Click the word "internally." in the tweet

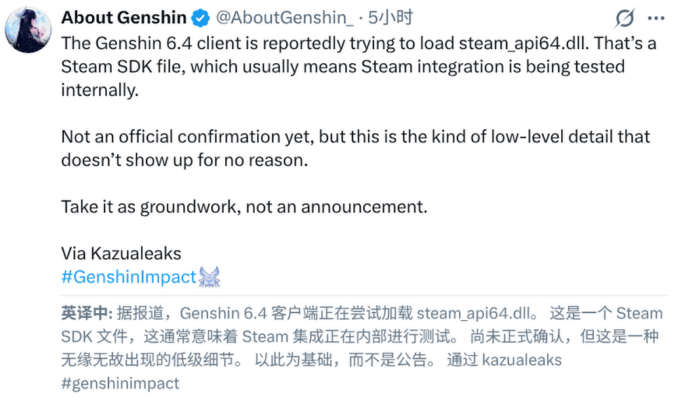coord(99,90)
